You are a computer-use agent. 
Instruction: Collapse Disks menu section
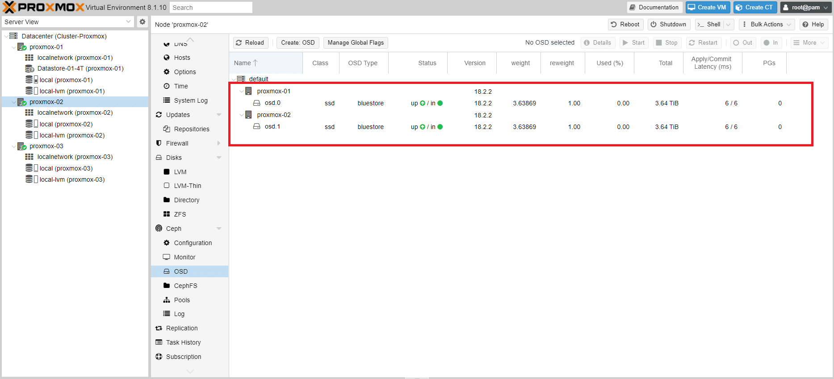[219, 158]
